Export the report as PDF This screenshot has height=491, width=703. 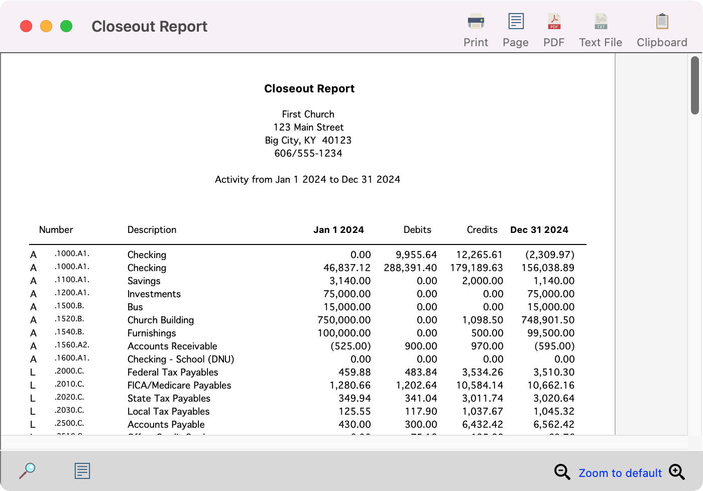[x=554, y=22]
